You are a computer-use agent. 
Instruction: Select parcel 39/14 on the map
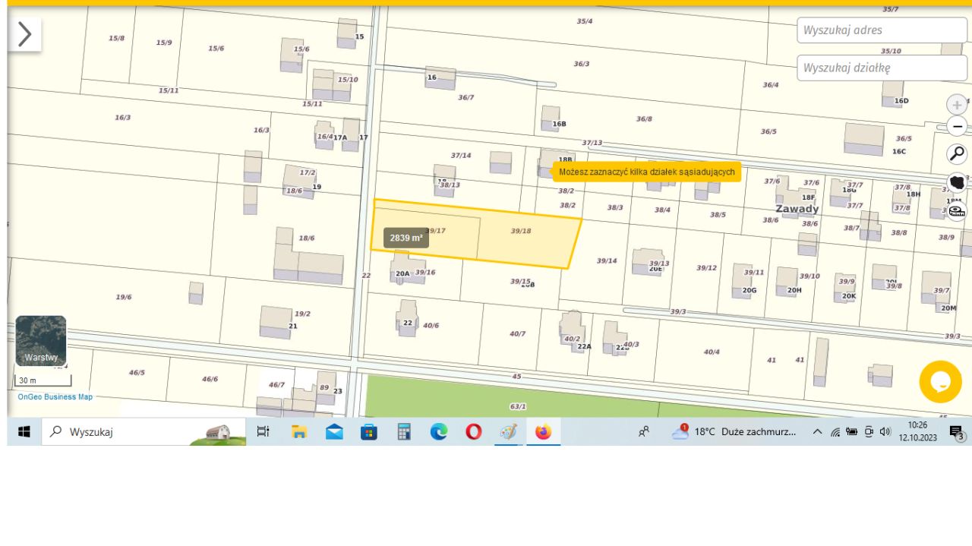click(x=607, y=260)
